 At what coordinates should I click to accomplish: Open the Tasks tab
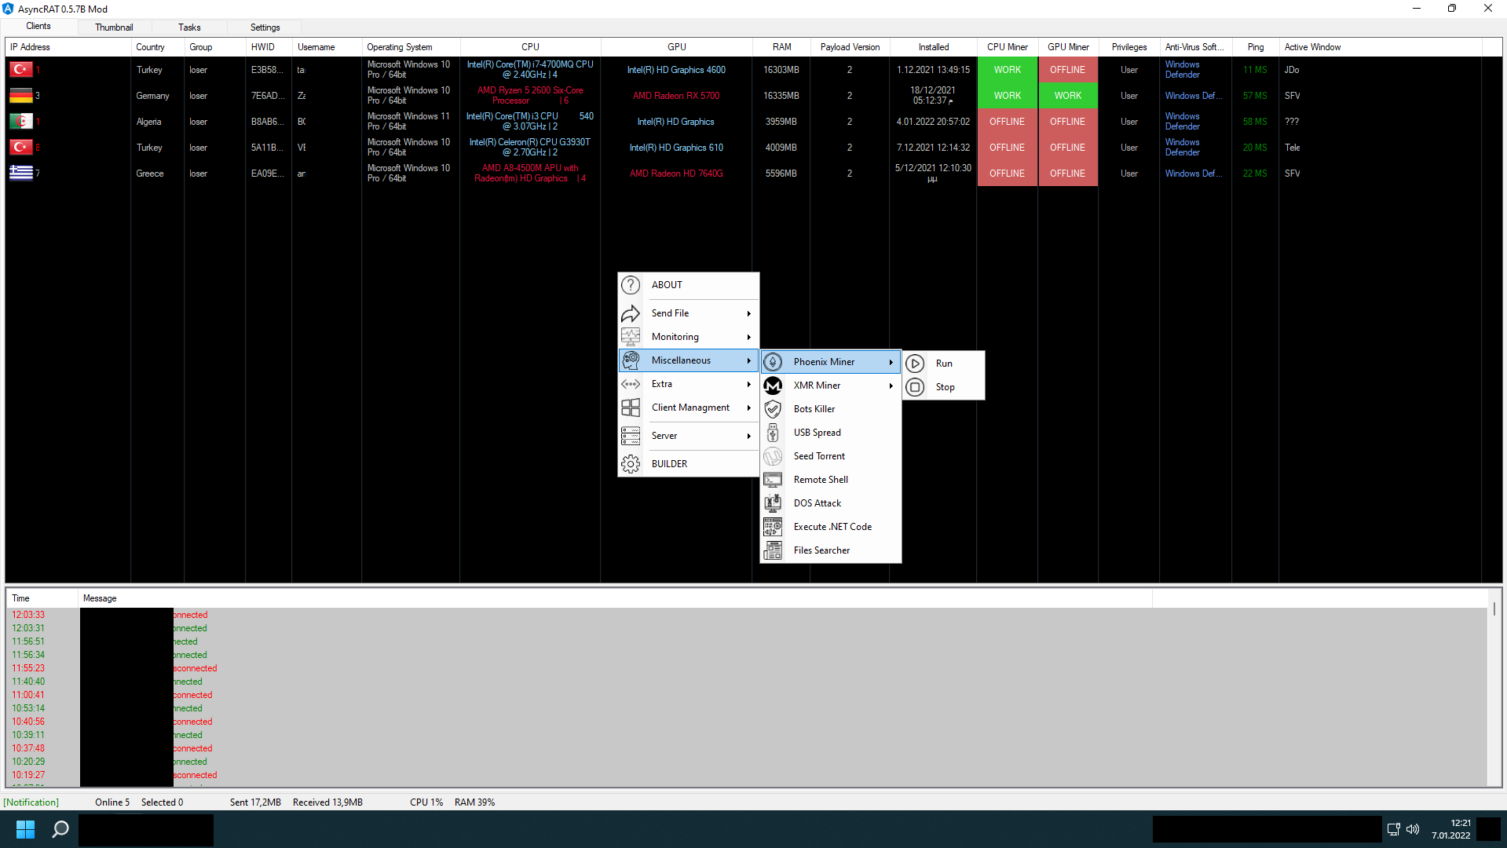(189, 27)
